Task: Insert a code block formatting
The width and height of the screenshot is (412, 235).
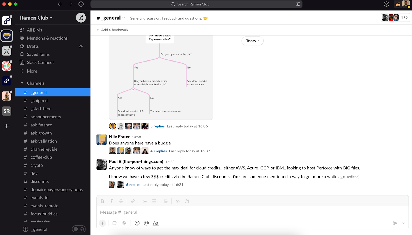Action: pyautogui.click(x=187, y=201)
